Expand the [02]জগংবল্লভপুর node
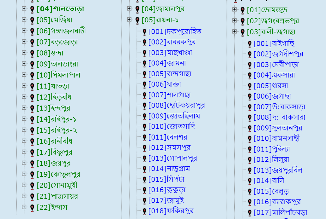Screen dimensions: 326x219 pos(234,20)
